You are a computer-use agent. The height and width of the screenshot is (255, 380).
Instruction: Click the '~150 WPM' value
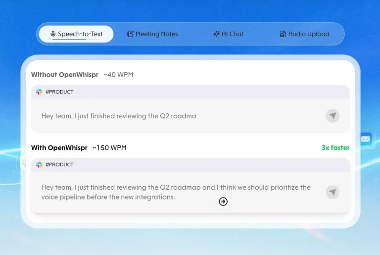coord(109,148)
